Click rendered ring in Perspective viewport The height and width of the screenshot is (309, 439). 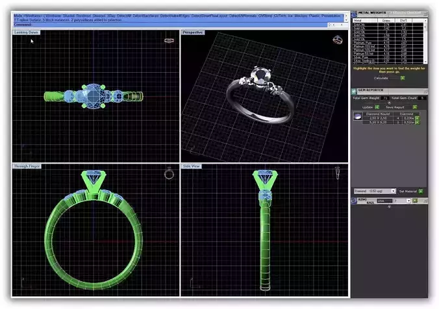[259, 95]
